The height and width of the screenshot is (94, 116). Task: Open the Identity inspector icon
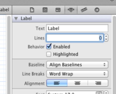coord(58,10)
